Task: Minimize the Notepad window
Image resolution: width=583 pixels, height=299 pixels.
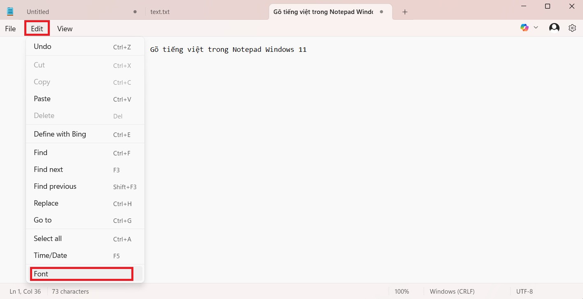Action: 524,6
